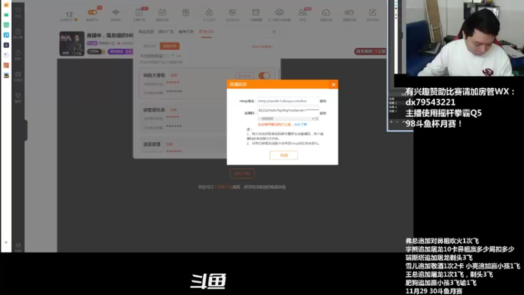The image size is (524, 295).
Task: Toggle the orange switch in top toolbar
Action: pyautogui.click(x=92, y=12)
